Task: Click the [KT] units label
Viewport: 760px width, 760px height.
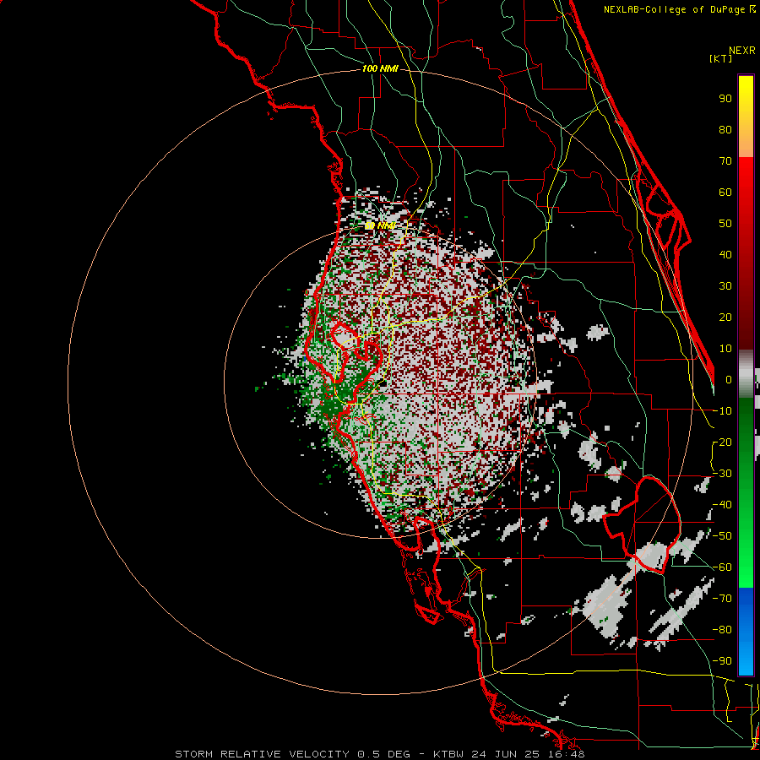Action: click(x=720, y=58)
